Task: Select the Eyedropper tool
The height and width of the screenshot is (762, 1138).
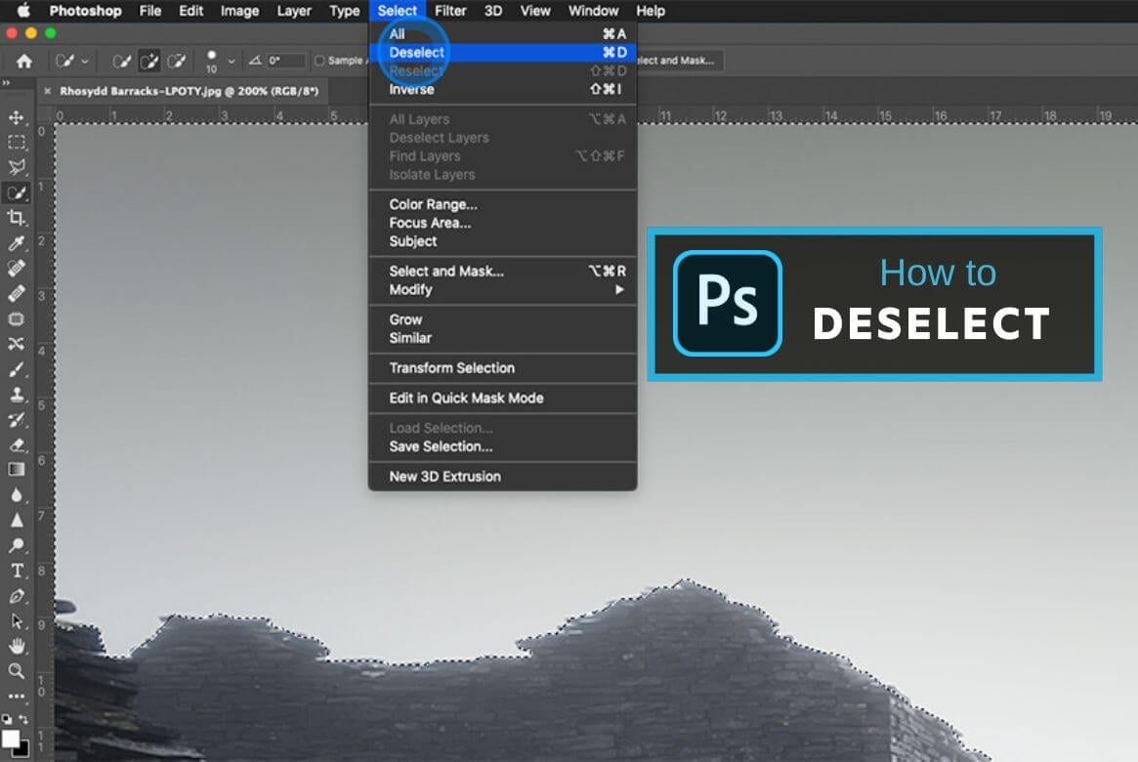Action: point(16,243)
